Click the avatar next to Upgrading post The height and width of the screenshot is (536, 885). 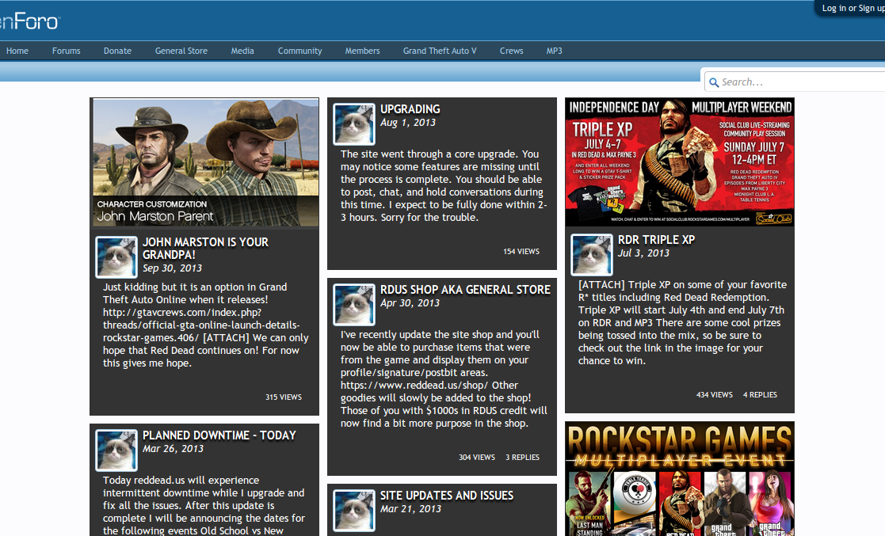[354, 124]
